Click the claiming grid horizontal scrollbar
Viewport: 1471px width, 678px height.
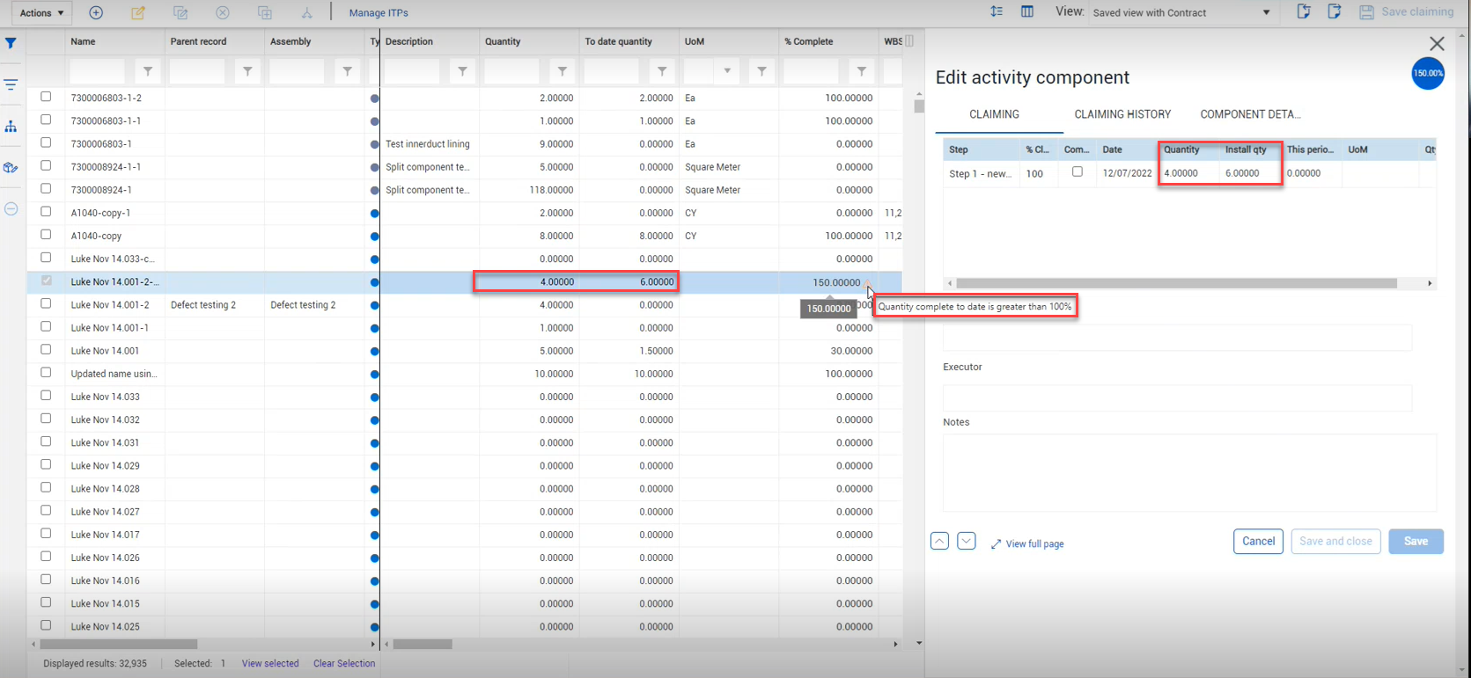tap(1175, 283)
